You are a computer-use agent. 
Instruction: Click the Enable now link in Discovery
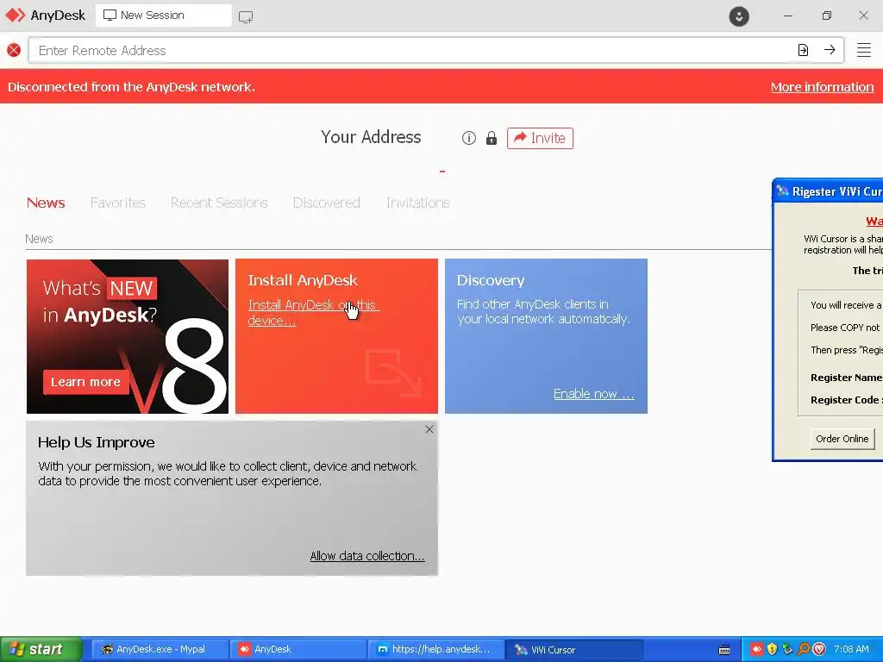tap(593, 393)
